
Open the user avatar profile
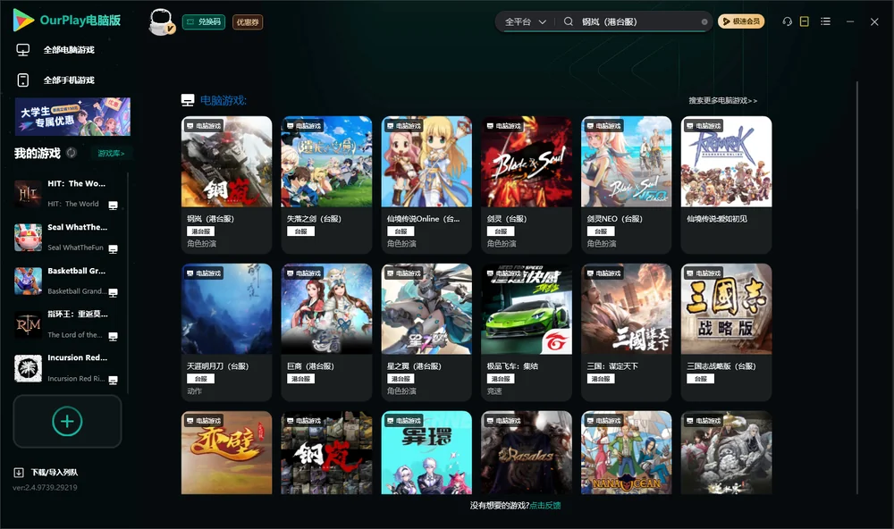[161, 21]
